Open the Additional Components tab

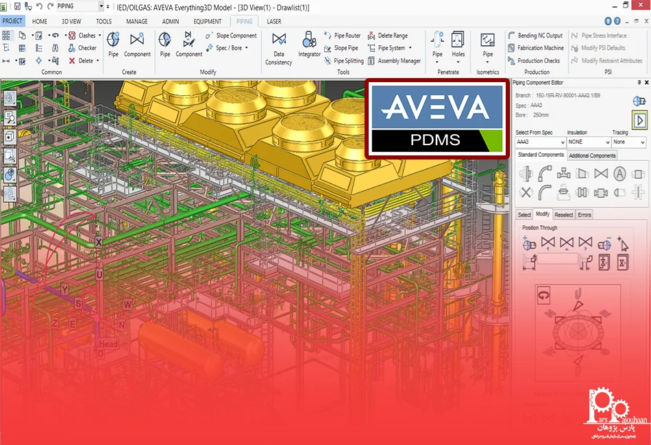pyautogui.click(x=592, y=155)
